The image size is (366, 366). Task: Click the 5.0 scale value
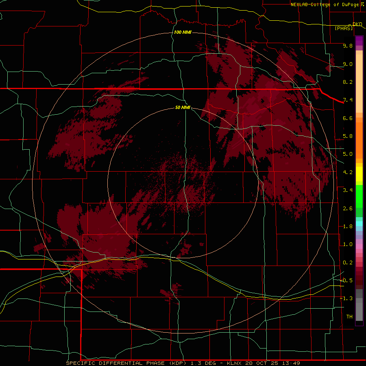(348, 154)
